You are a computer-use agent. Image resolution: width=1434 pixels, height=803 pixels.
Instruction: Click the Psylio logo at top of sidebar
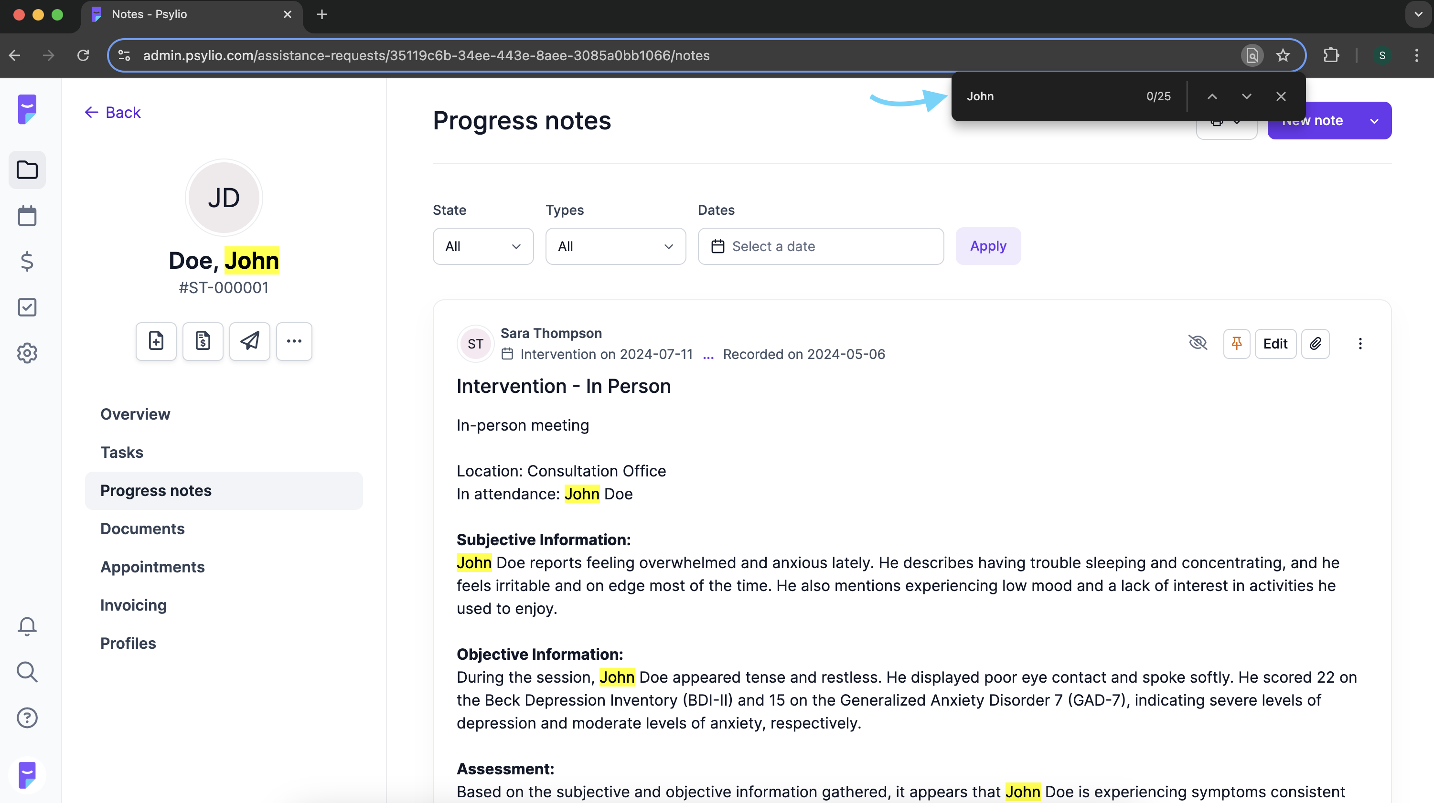point(27,109)
